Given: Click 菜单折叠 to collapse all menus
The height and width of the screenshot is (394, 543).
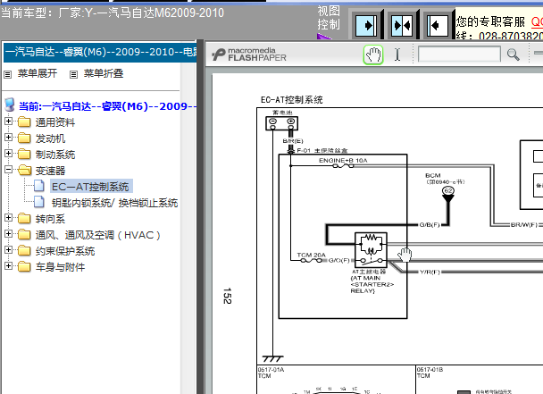Looking at the screenshot, I should (104, 73).
